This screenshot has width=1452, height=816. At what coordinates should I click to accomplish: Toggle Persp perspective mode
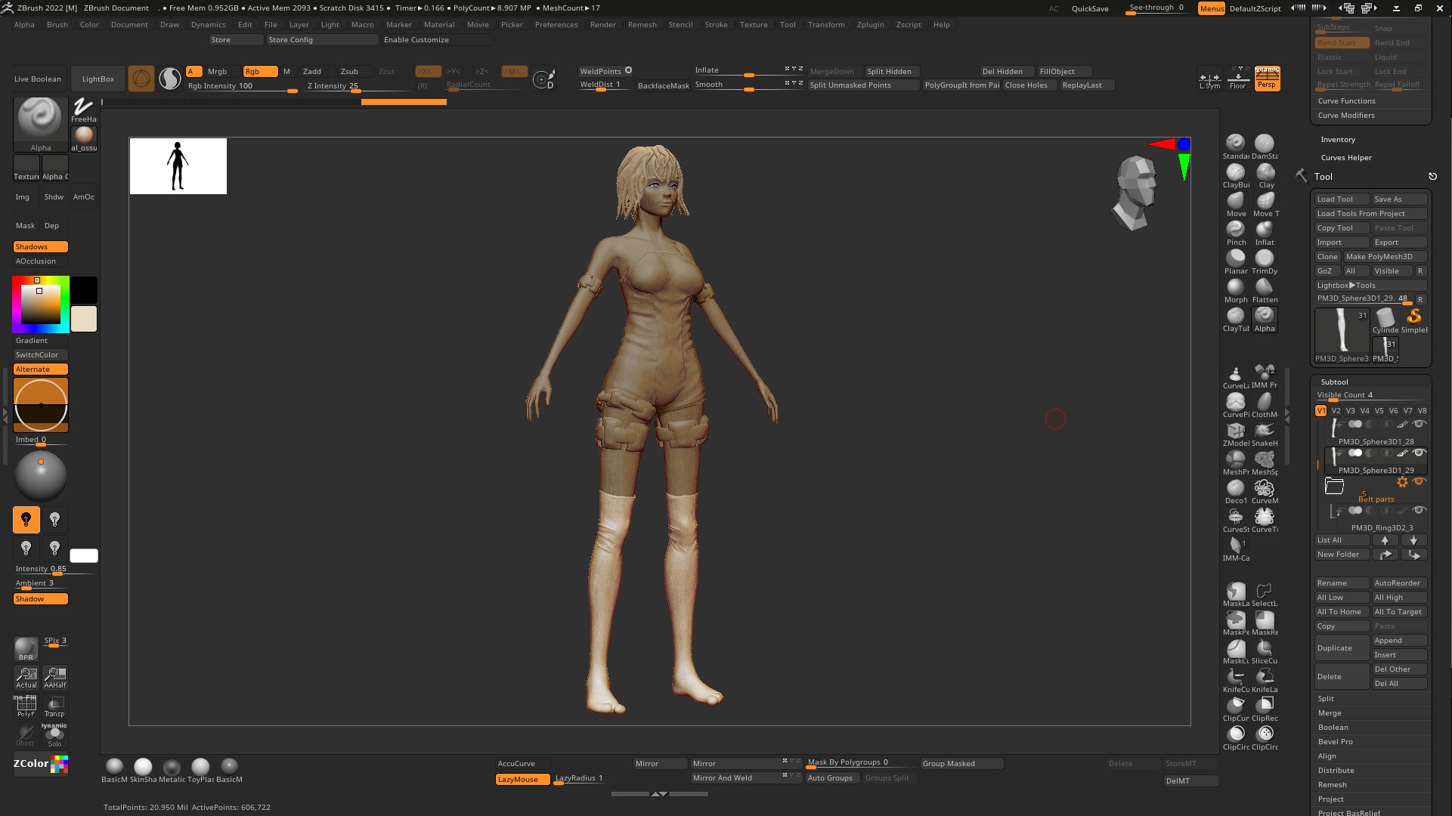(1267, 79)
